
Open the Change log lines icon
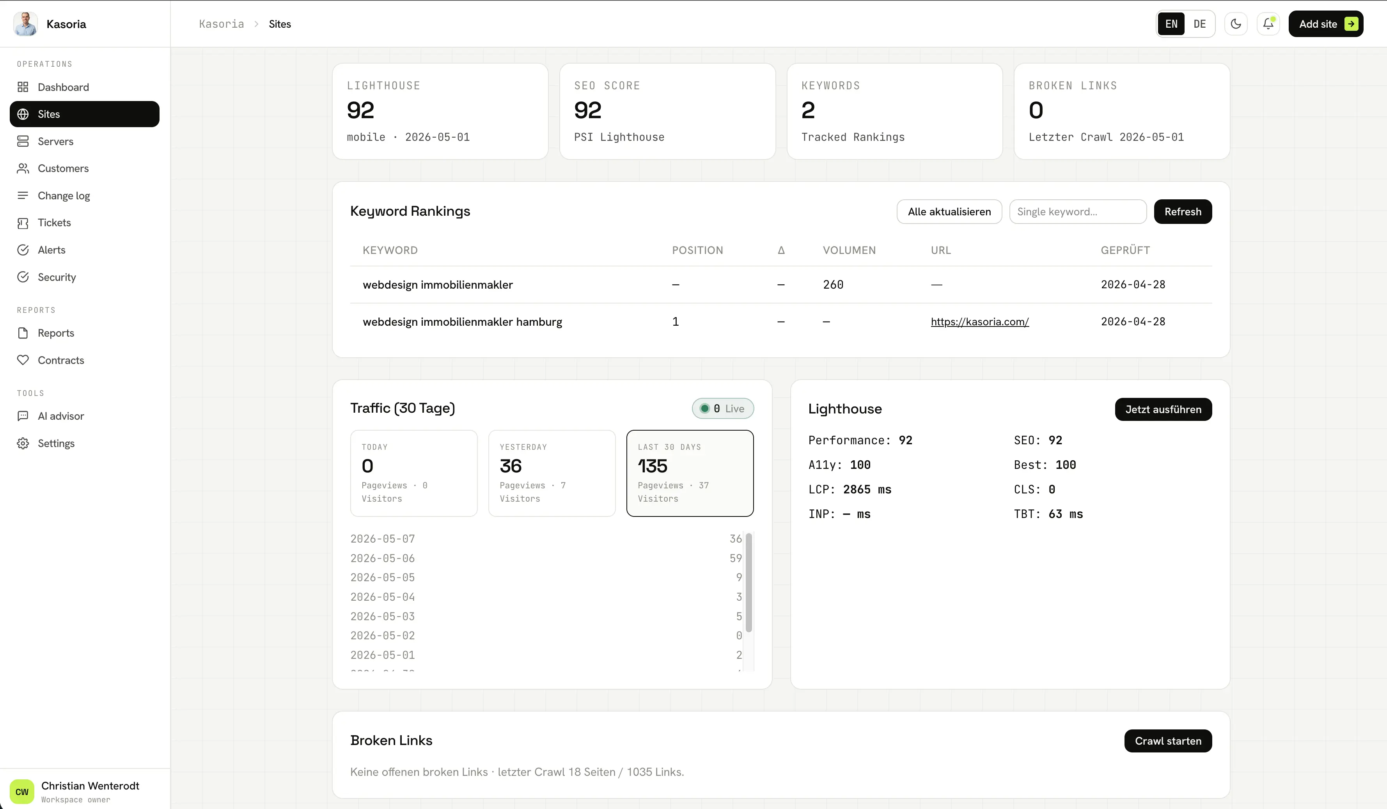pos(23,195)
